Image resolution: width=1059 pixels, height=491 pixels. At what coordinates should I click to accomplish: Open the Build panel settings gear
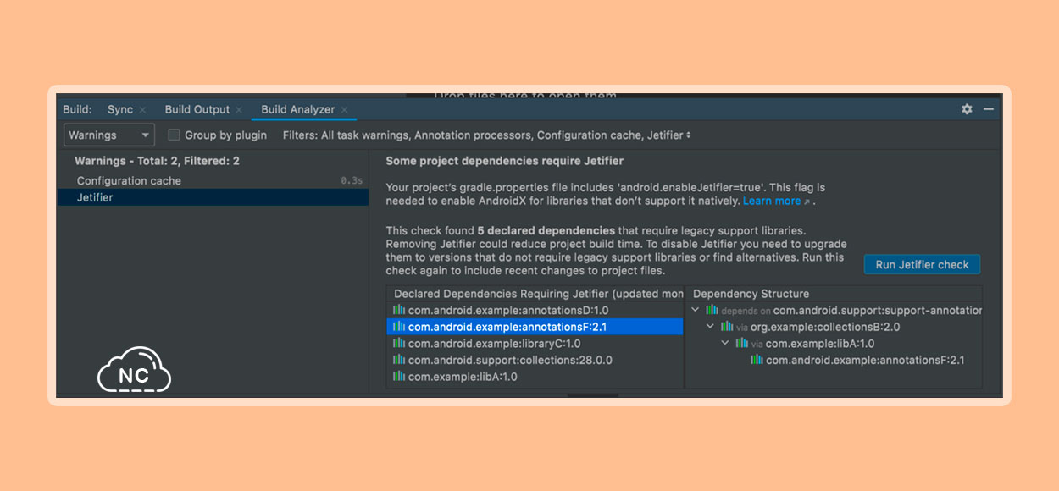[x=967, y=109]
